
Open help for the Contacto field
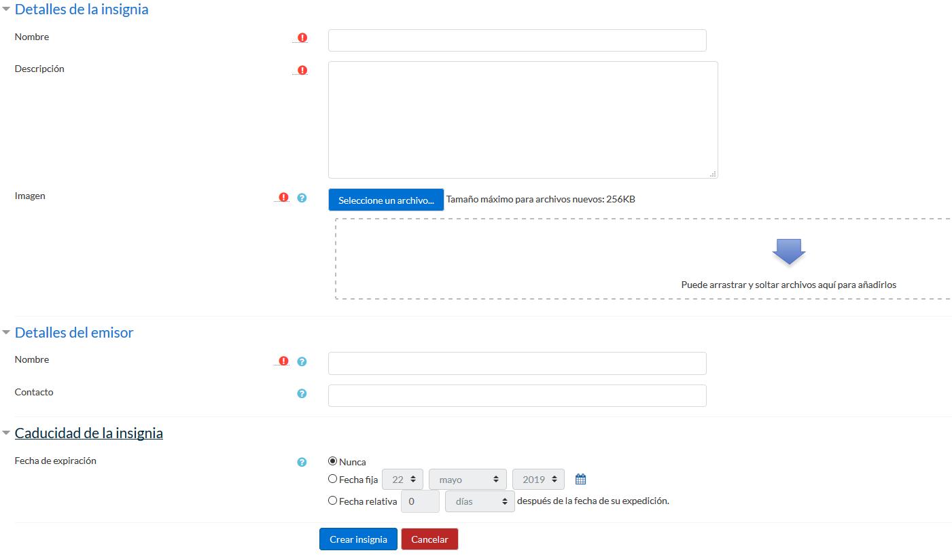302,393
